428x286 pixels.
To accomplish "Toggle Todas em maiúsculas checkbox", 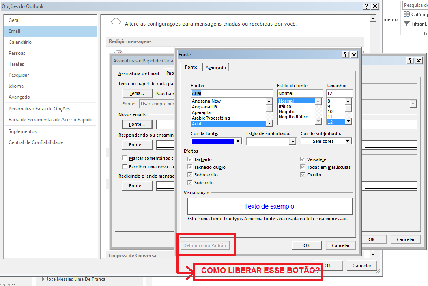I will 302,167.
